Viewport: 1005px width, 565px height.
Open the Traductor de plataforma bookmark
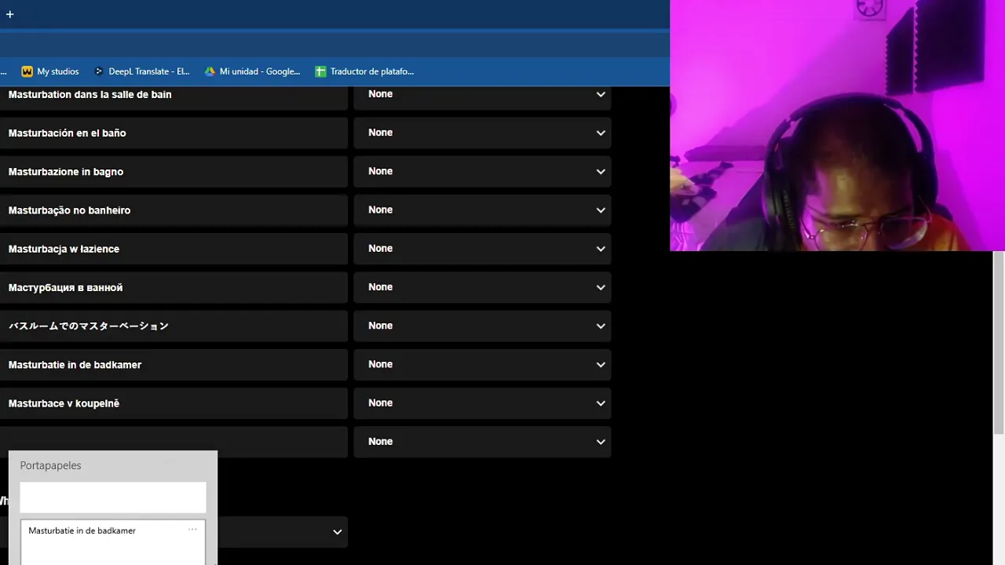(x=364, y=71)
